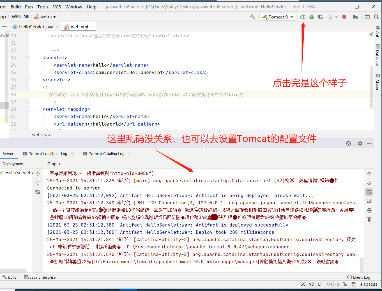Click the WEB-INF breadcrumb
Viewport: 382px width, 291px height.
pyautogui.click(x=20, y=17)
